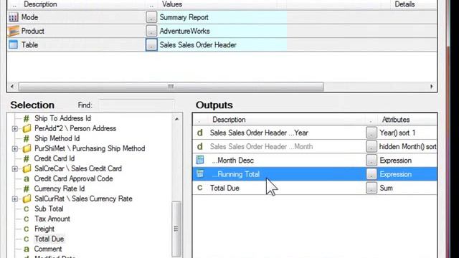Open attributes button for Total Due output
The width and height of the screenshot is (459, 258).
[372, 188]
